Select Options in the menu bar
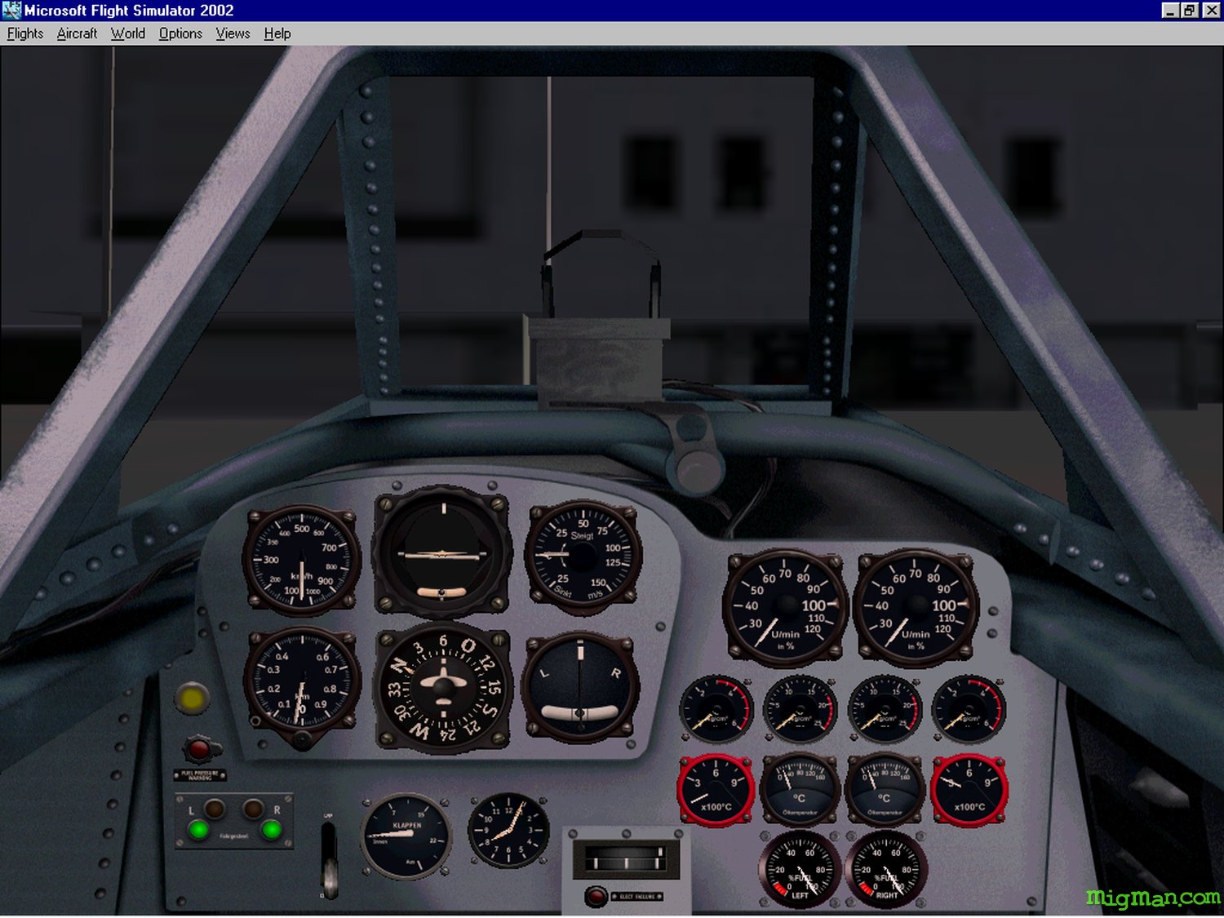1224x918 pixels. coord(180,33)
